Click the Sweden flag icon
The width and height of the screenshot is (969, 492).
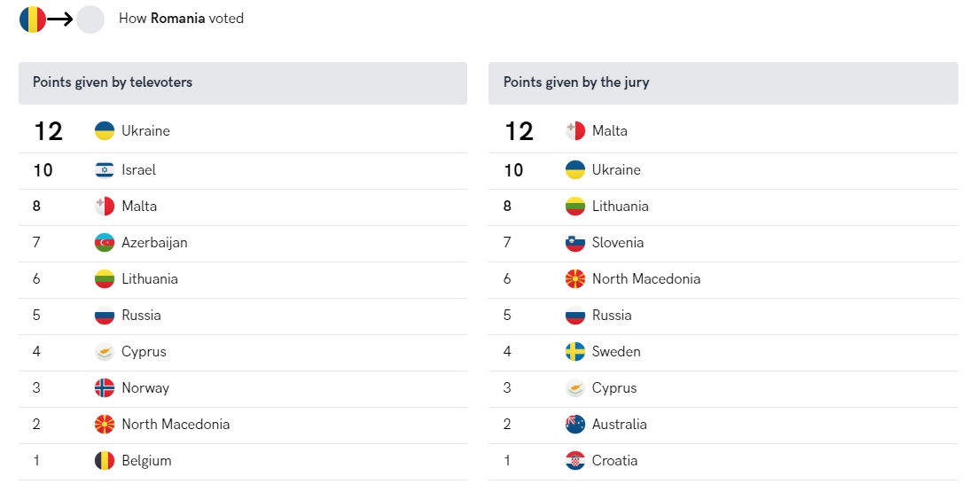click(575, 351)
